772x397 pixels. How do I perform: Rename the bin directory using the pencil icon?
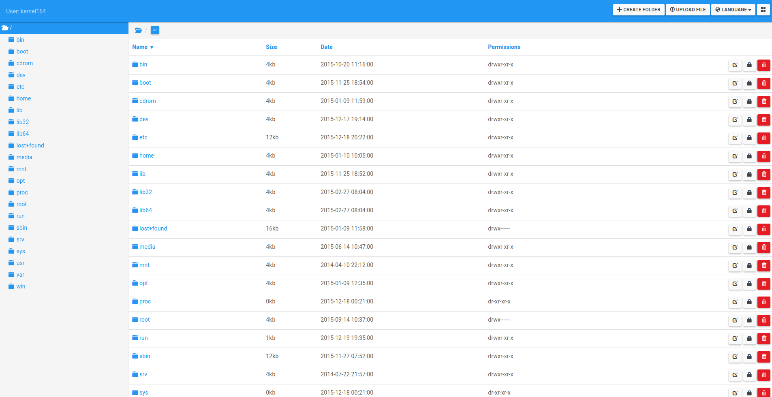point(735,65)
